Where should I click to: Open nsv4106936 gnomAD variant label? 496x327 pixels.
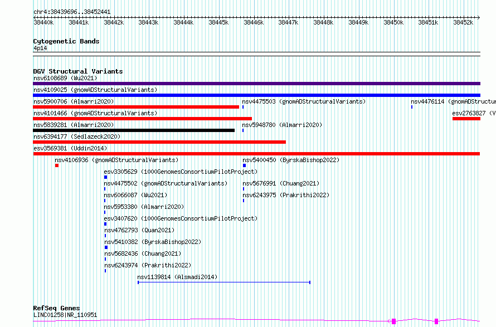point(116,160)
